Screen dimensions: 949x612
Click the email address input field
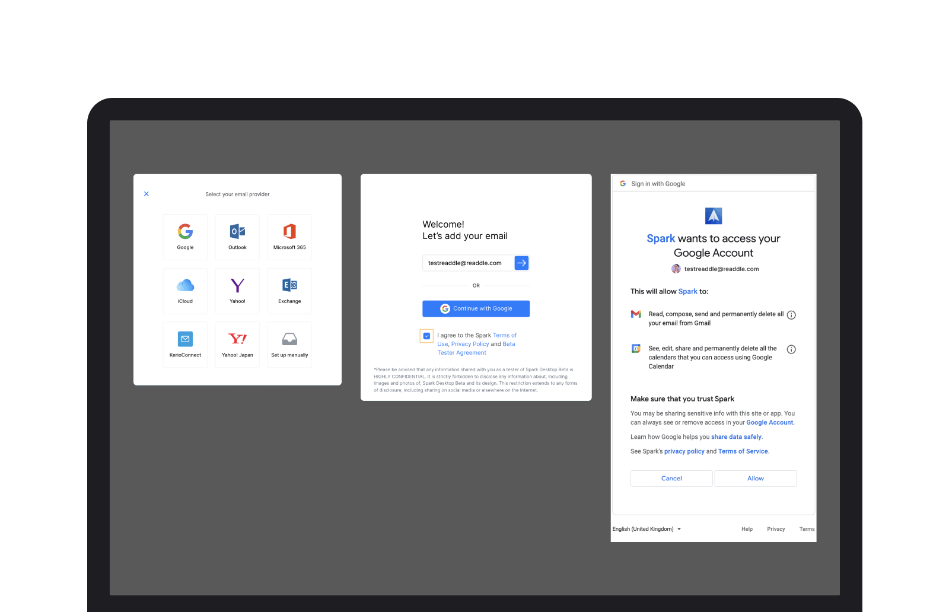pos(468,263)
